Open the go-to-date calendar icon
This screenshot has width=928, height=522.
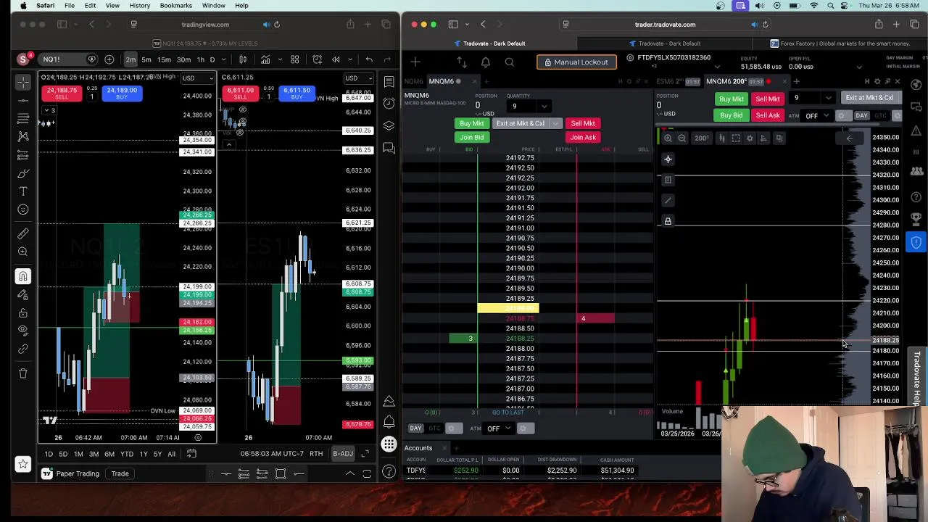click(x=191, y=454)
